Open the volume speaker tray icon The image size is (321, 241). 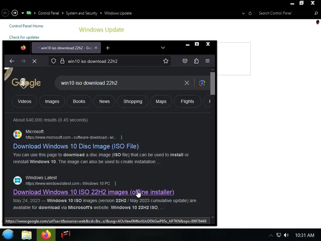pyautogui.click(x=286, y=235)
